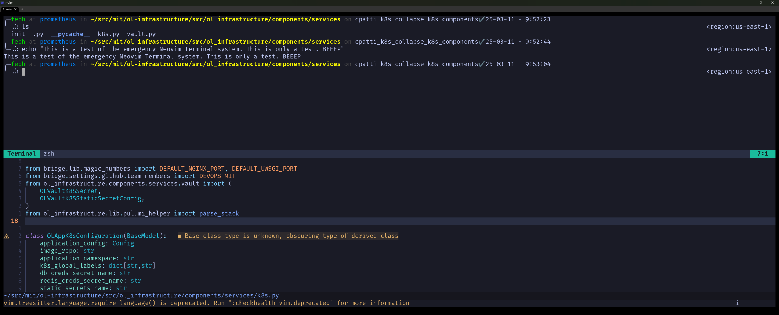Minimize the nvim window

coord(749,3)
